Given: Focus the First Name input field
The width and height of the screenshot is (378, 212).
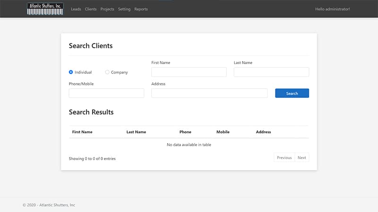Looking at the screenshot, I should coord(189,72).
